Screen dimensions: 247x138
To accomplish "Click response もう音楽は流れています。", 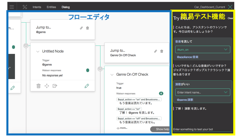I will (136, 103).
